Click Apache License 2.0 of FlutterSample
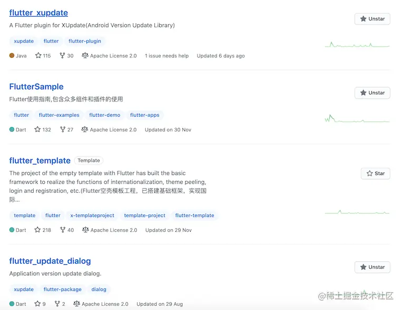Viewport: 403px width, 310px height. [x=109, y=129]
